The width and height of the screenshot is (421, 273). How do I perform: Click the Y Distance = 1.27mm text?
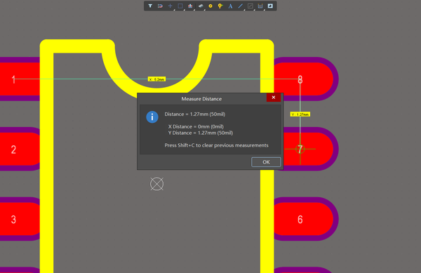201,133
